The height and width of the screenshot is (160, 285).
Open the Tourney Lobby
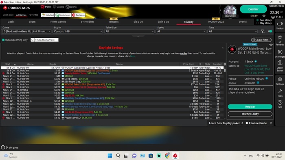pos(250,114)
